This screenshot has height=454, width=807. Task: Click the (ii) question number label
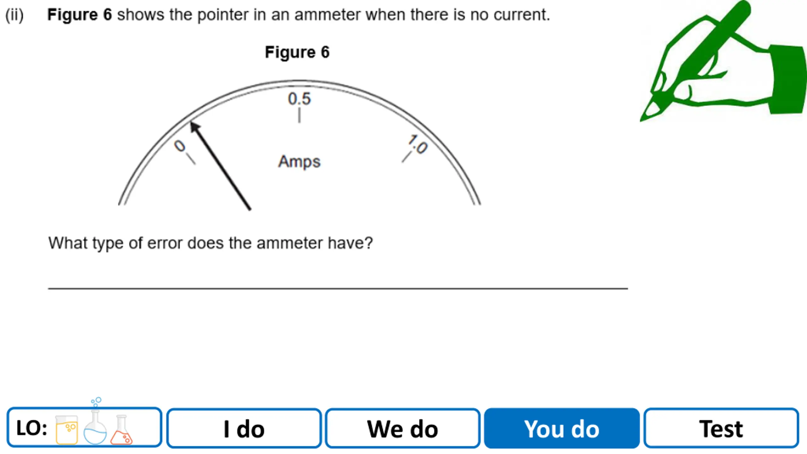[15, 15]
